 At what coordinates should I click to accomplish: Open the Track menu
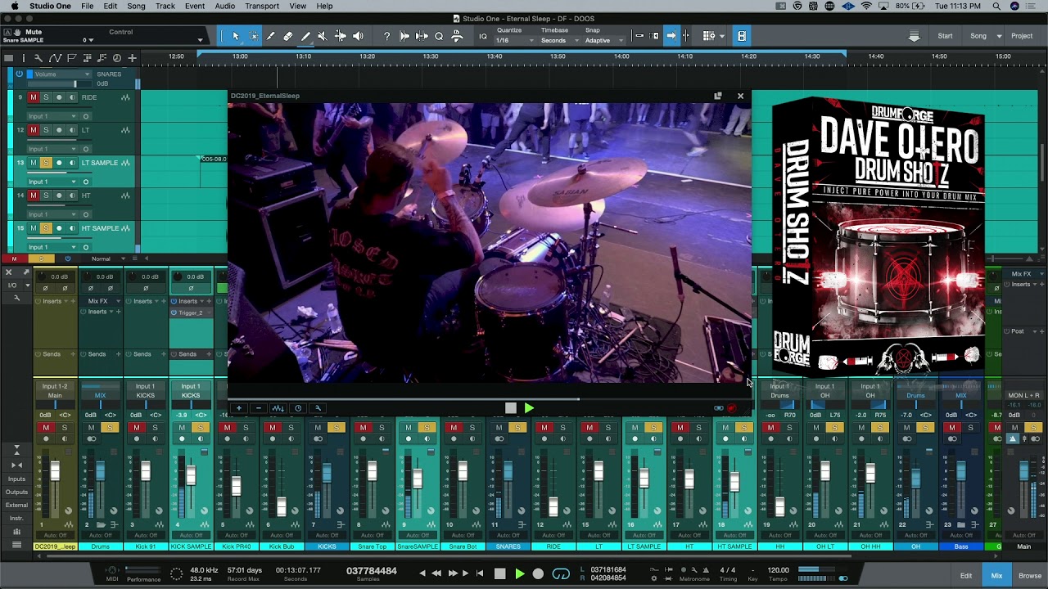[x=165, y=6]
